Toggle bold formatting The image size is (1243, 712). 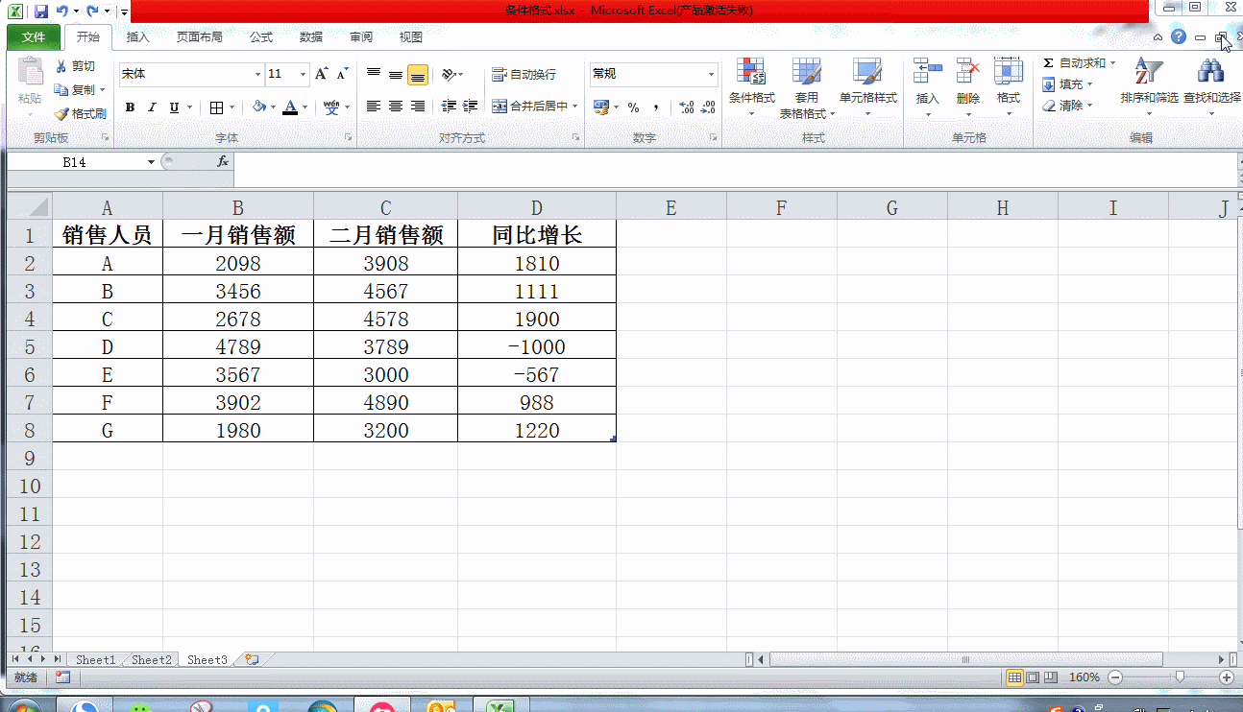click(131, 107)
